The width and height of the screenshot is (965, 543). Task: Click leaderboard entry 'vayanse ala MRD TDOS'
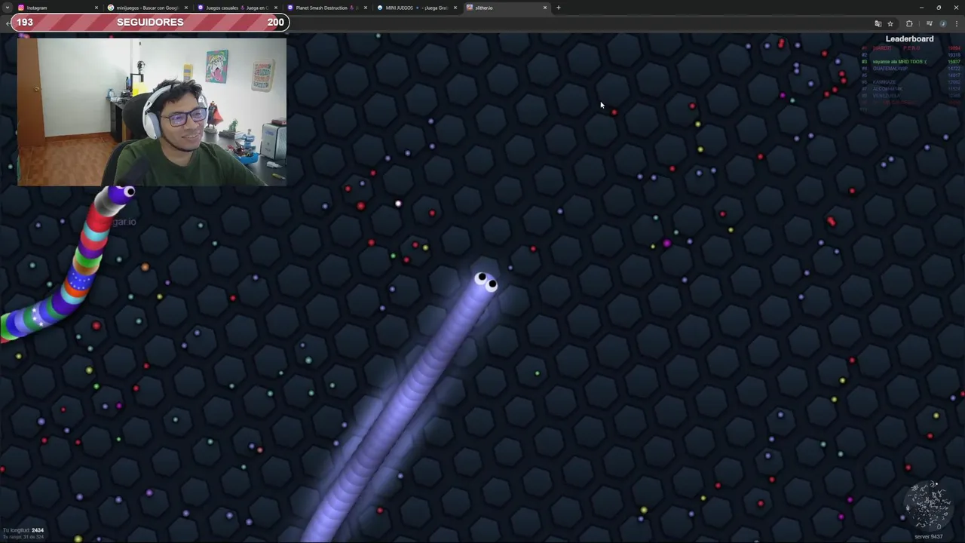click(x=899, y=62)
